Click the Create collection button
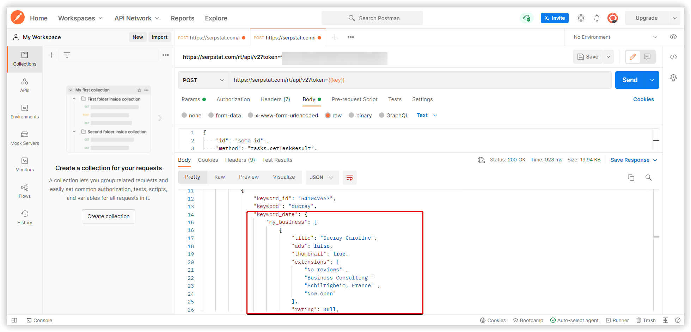This screenshot has width=691, height=332. coord(109,216)
